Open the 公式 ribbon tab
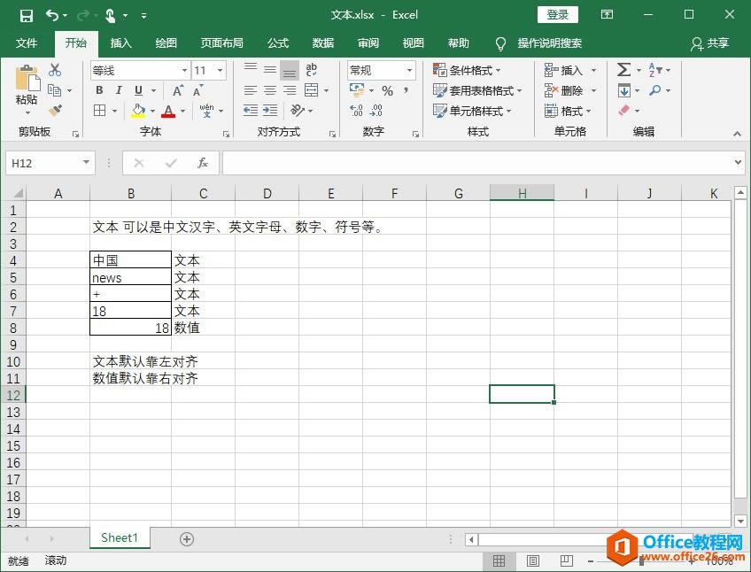Screen dimensions: 751x572 coord(277,43)
